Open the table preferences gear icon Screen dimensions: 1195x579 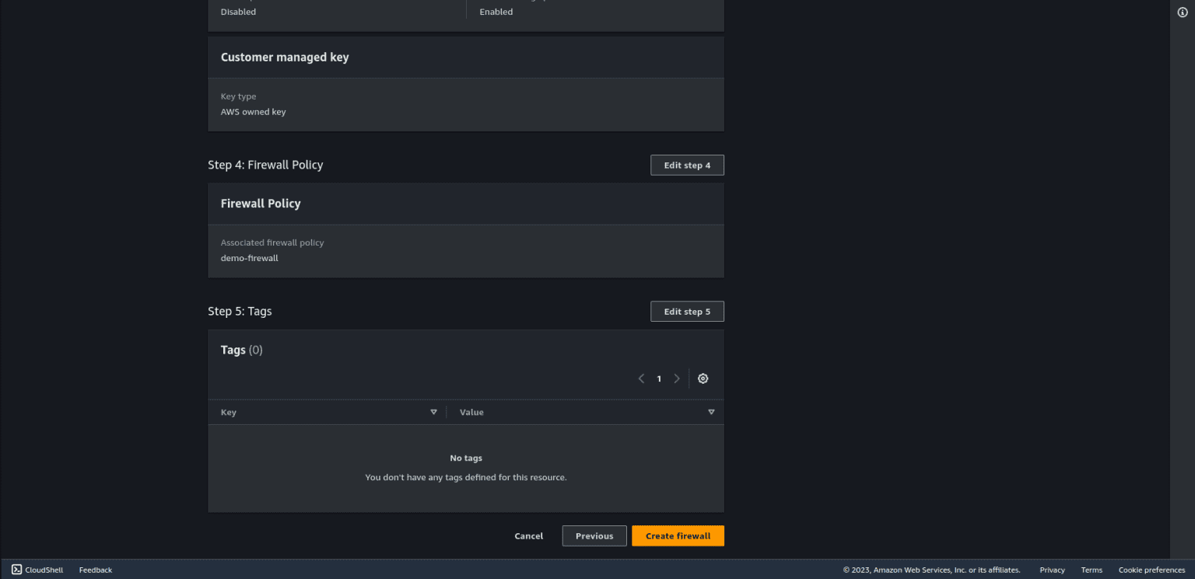click(703, 378)
